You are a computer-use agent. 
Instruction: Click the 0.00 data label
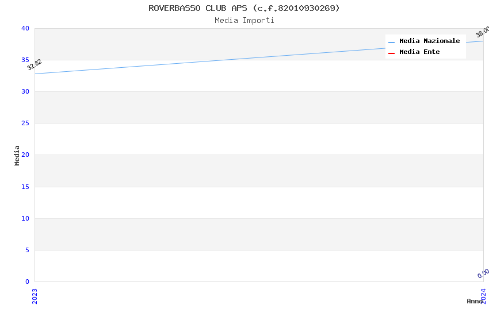coord(483,273)
